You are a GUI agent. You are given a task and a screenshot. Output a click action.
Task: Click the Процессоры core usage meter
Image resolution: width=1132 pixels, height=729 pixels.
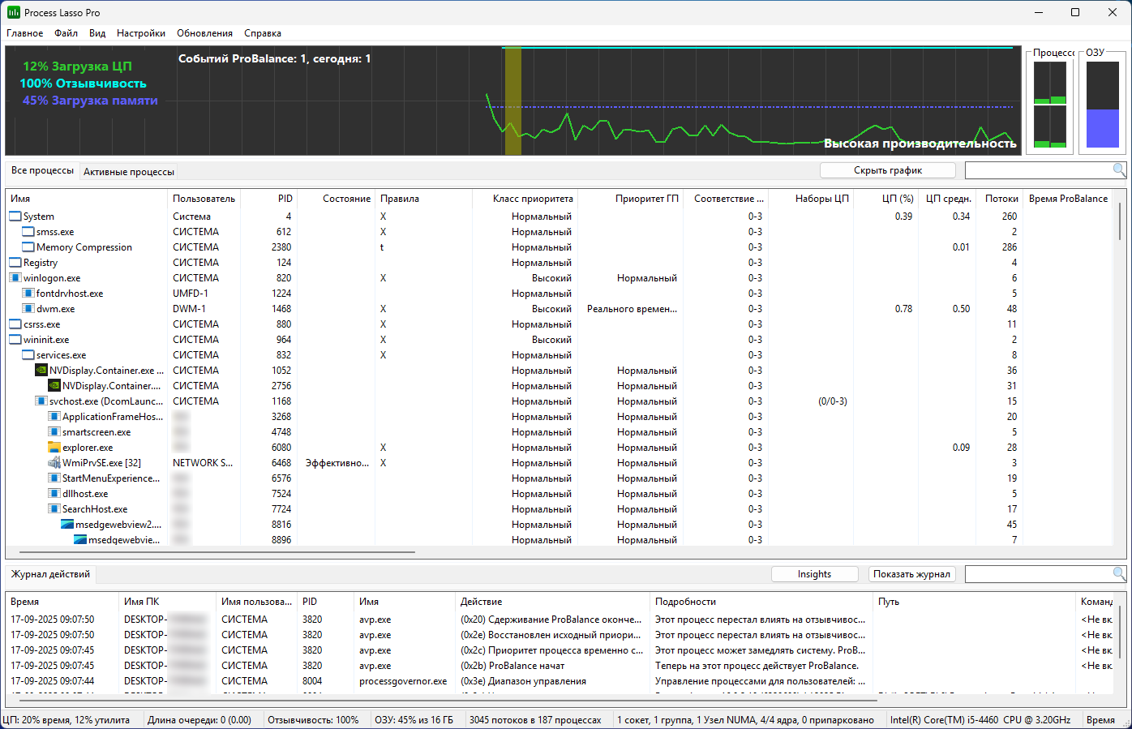pos(1050,105)
